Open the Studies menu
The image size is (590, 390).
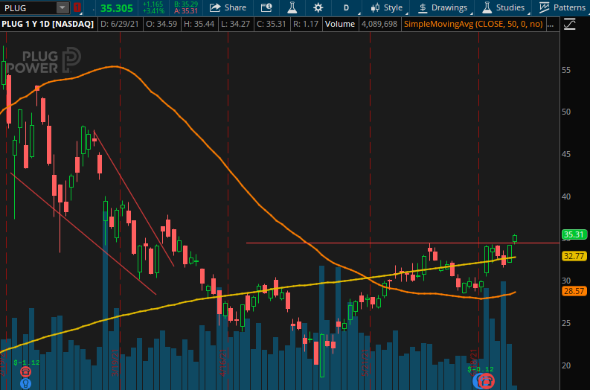504,7
